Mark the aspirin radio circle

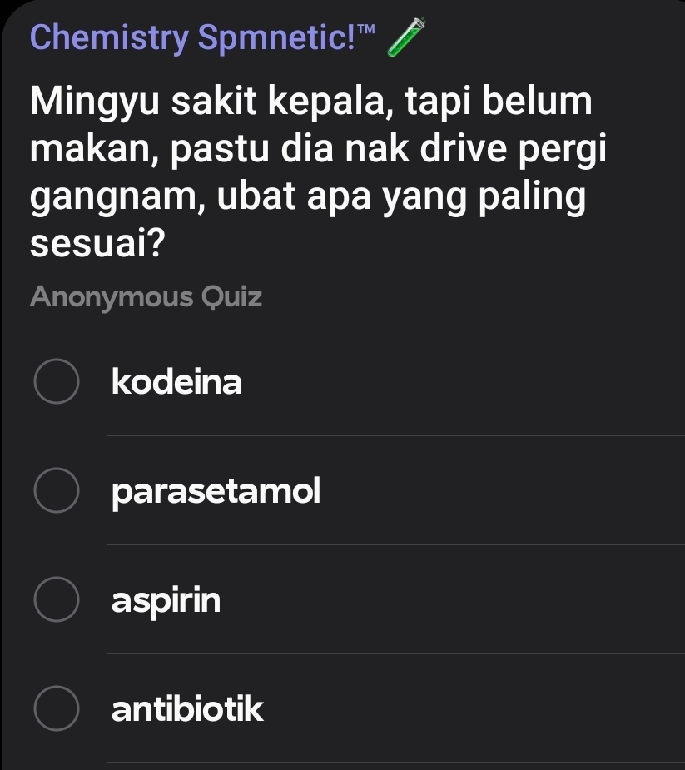point(57,601)
